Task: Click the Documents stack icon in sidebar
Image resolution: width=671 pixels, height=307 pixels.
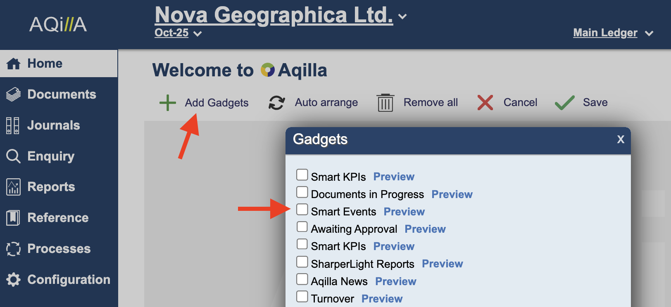Action: [x=13, y=94]
